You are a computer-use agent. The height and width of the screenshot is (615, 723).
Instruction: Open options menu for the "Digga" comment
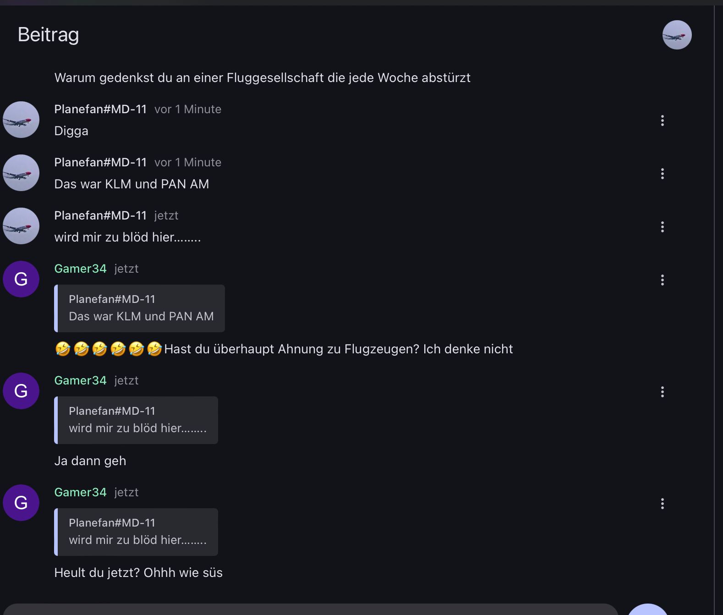(662, 121)
